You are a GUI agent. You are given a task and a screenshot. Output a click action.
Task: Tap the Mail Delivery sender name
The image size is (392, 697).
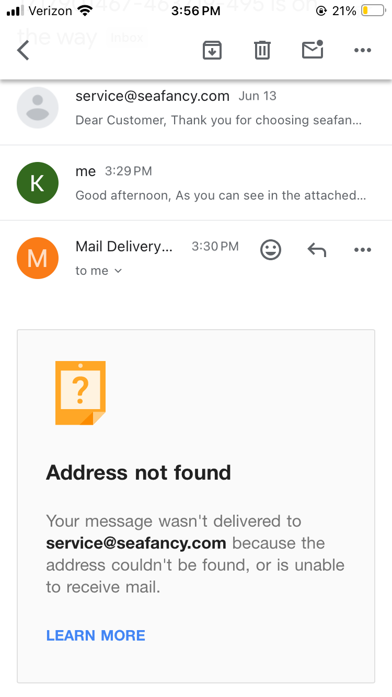click(124, 246)
